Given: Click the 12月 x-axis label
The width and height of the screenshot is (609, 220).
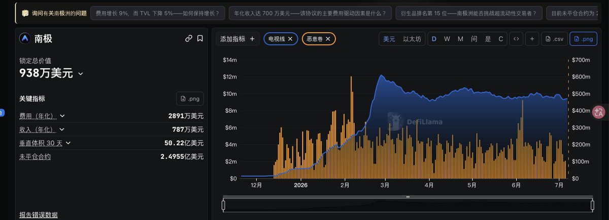Looking at the screenshot, I should pos(256,186).
